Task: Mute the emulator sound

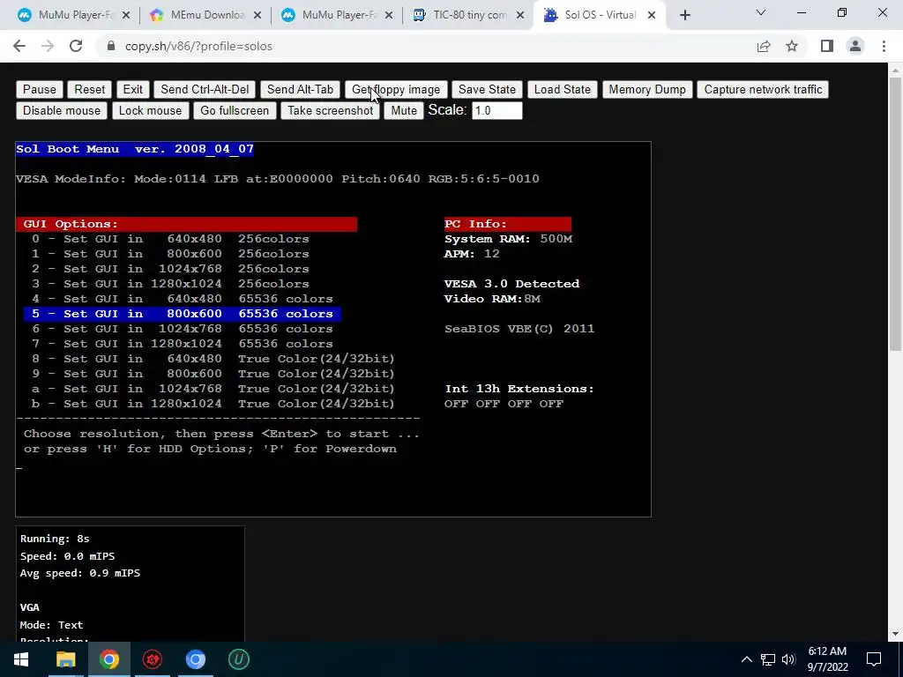Action: tap(404, 110)
